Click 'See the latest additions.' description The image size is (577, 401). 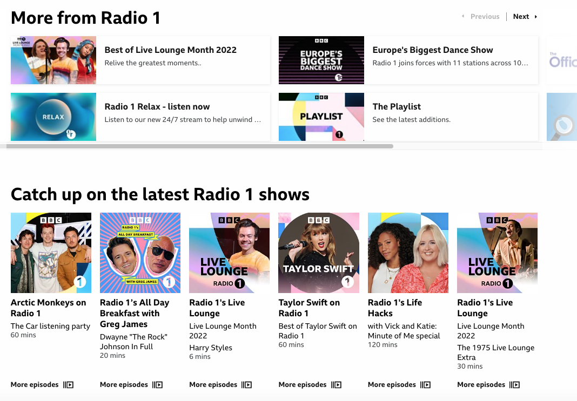point(411,119)
